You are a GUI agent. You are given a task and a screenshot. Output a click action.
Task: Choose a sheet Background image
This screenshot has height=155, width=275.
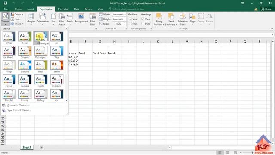tap(81, 18)
